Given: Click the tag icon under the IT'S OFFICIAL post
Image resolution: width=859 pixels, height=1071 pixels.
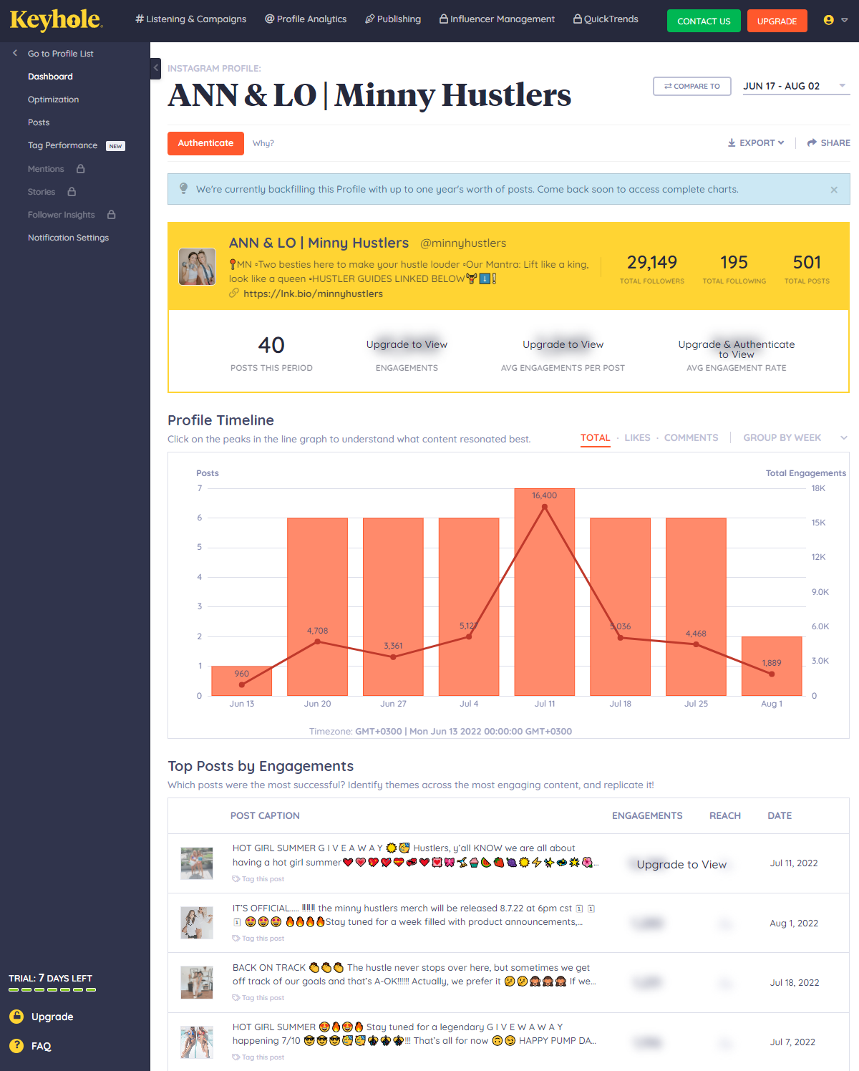Looking at the screenshot, I should tap(236, 939).
